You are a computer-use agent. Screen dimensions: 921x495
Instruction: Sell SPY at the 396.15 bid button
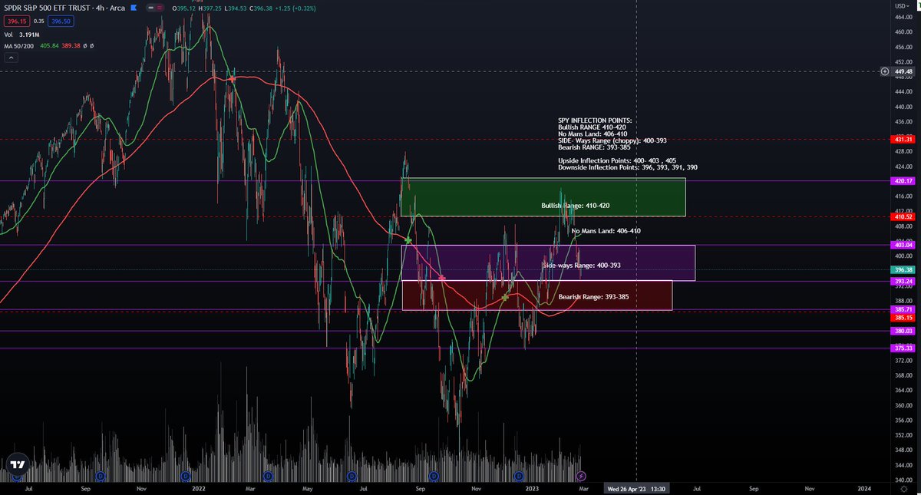tap(17, 21)
